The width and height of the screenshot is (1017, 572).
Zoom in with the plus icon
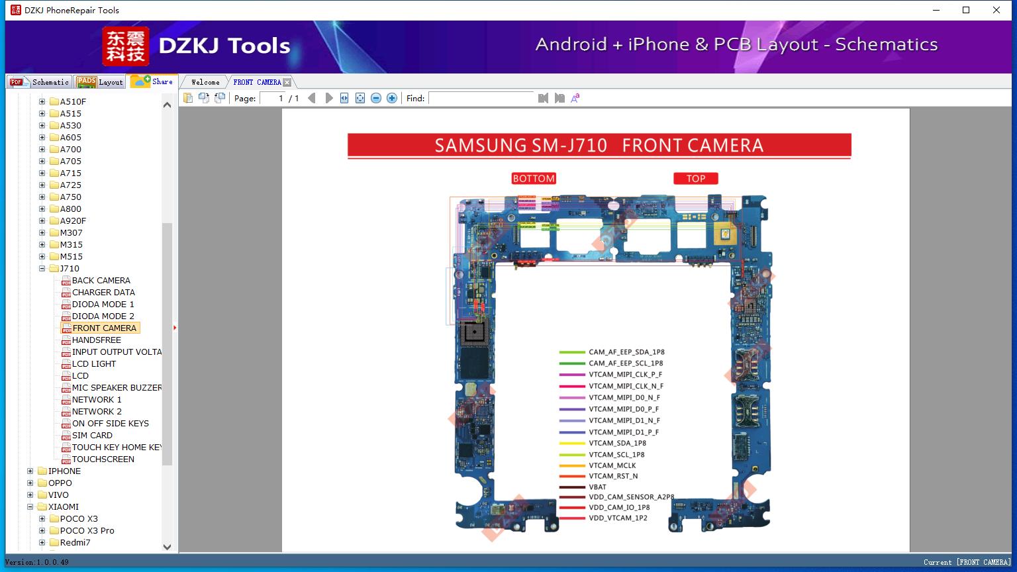(392, 98)
